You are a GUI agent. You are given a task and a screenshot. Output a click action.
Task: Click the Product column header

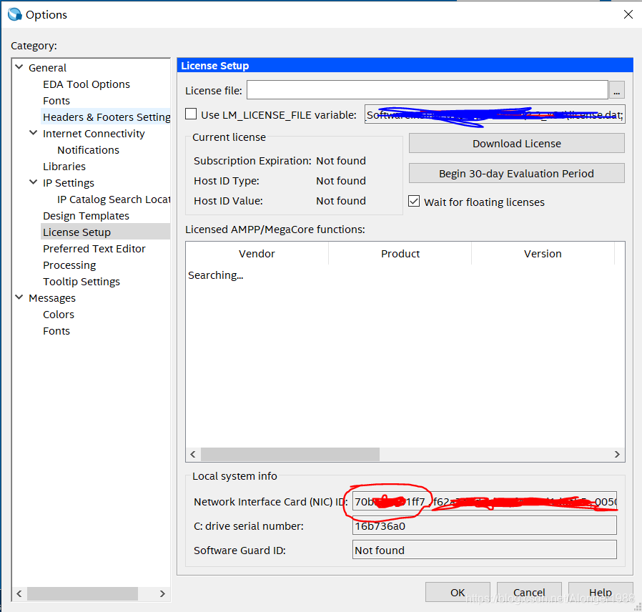(400, 253)
